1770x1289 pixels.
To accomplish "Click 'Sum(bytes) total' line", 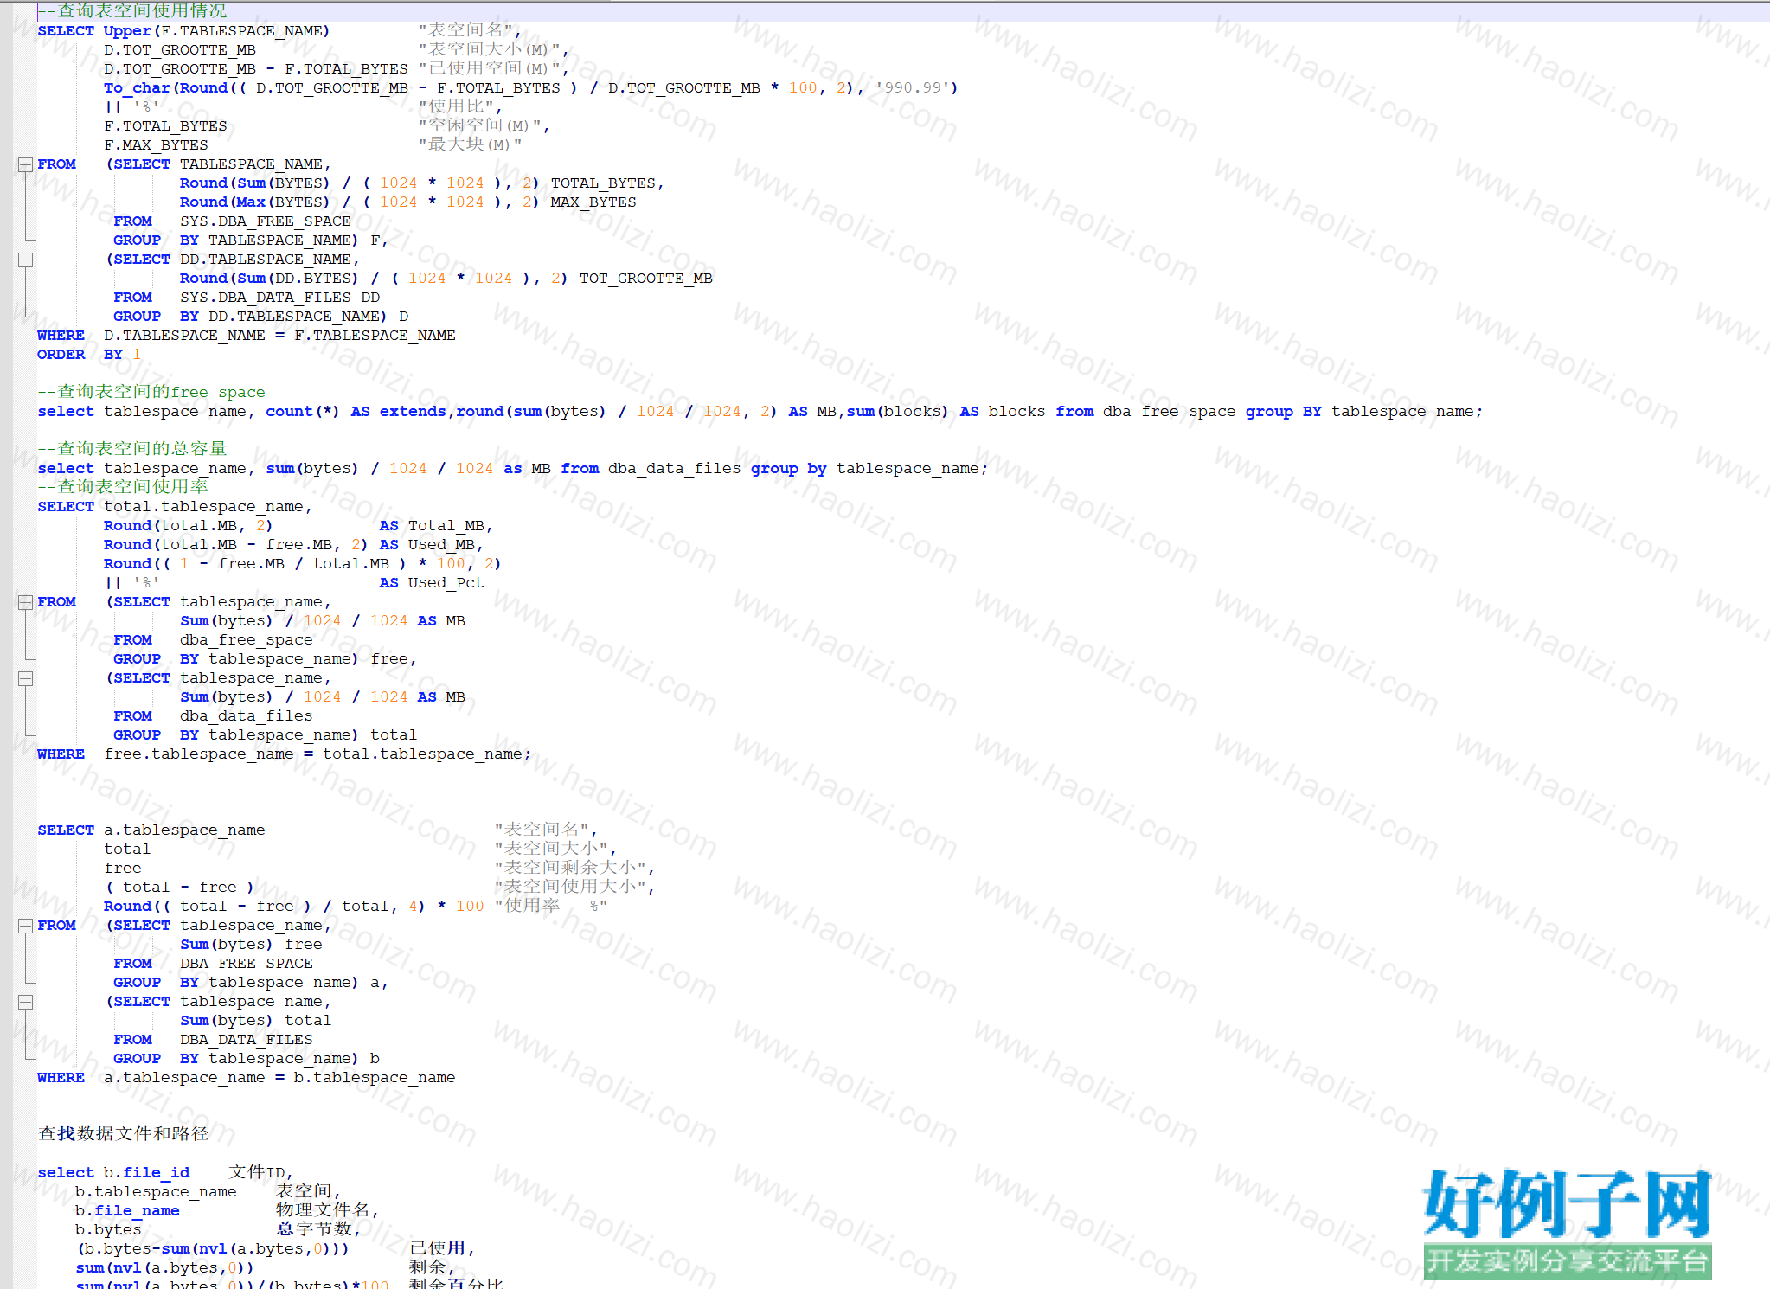I will coord(256,1021).
